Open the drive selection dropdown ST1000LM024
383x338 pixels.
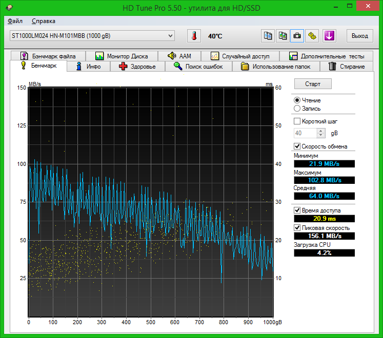pos(92,36)
